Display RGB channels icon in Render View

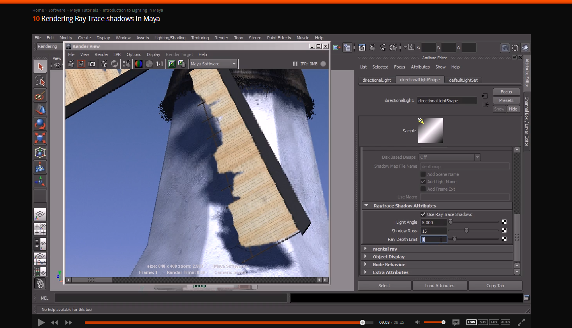coord(139,64)
